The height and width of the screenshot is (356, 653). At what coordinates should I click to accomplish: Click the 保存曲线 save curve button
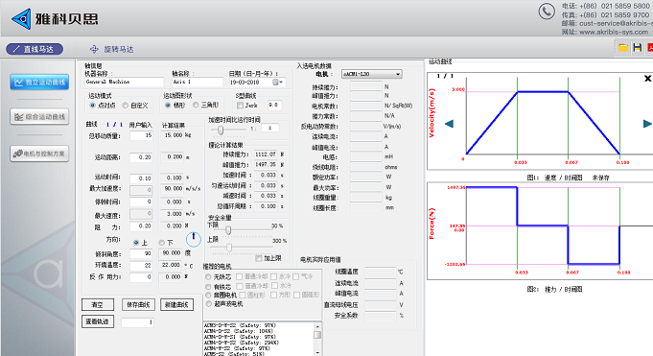(x=138, y=305)
